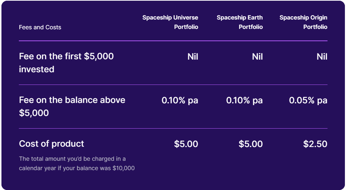
Task: Click Nil under Spaceship Origin Portfolio
Action: click(322, 57)
